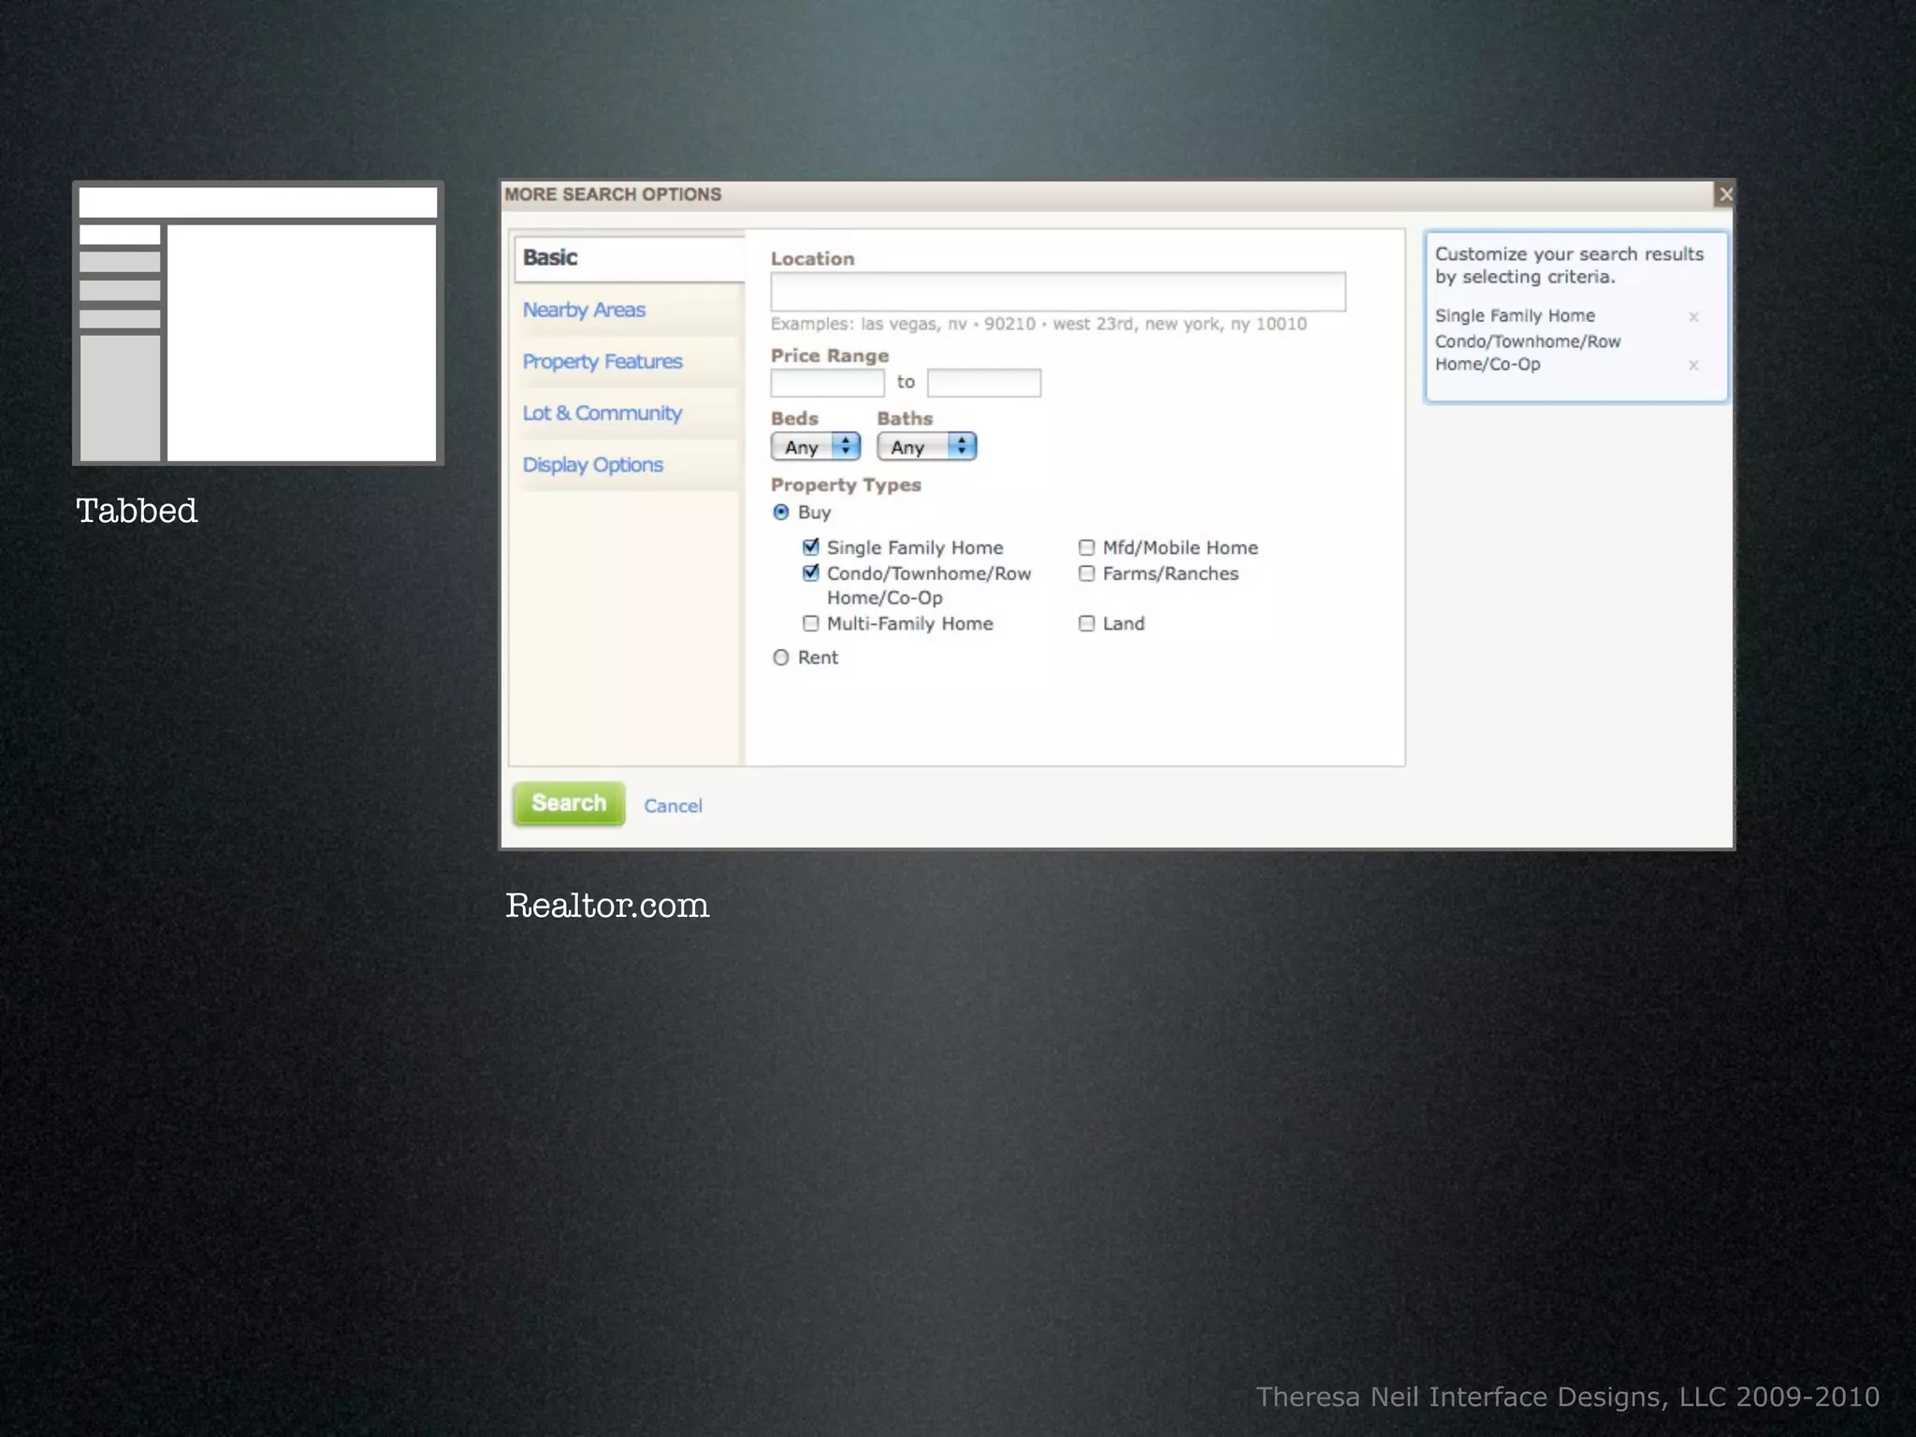This screenshot has height=1437, width=1916.
Task: Close the More Search Options dialog
Action: [x=1725, y=195]
